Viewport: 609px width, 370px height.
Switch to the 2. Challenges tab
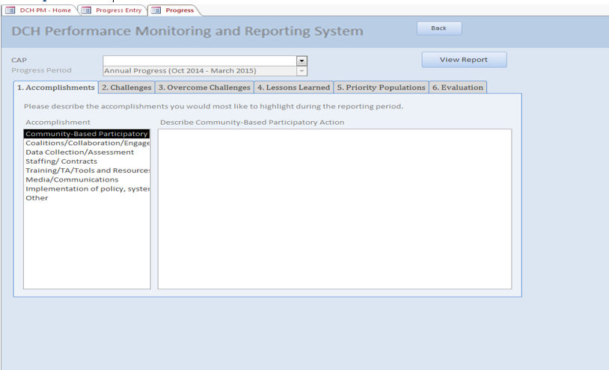[x=126, y=87]
